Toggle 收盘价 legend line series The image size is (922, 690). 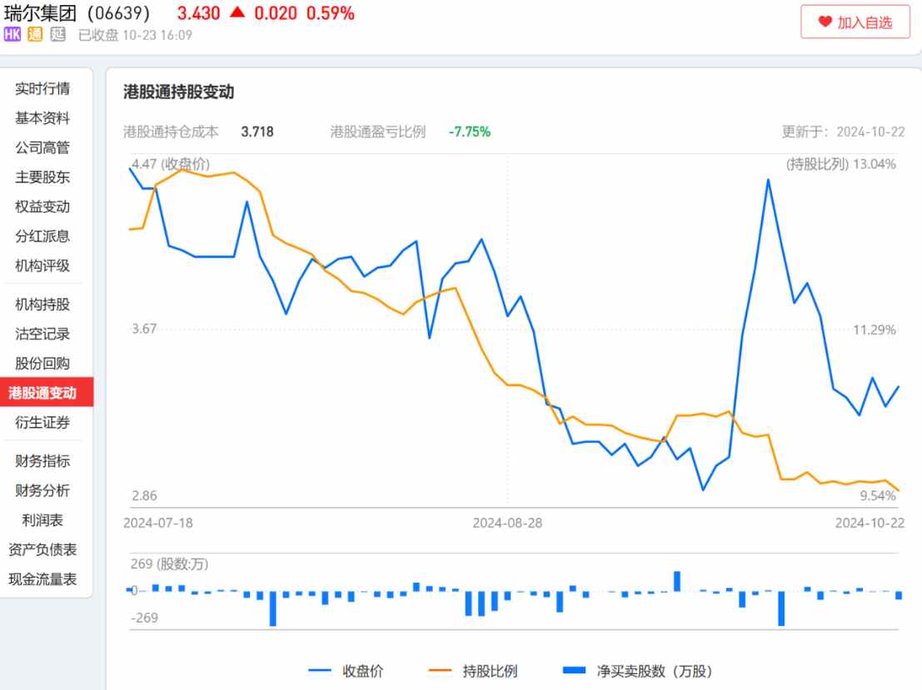click(x=346, y=671)
